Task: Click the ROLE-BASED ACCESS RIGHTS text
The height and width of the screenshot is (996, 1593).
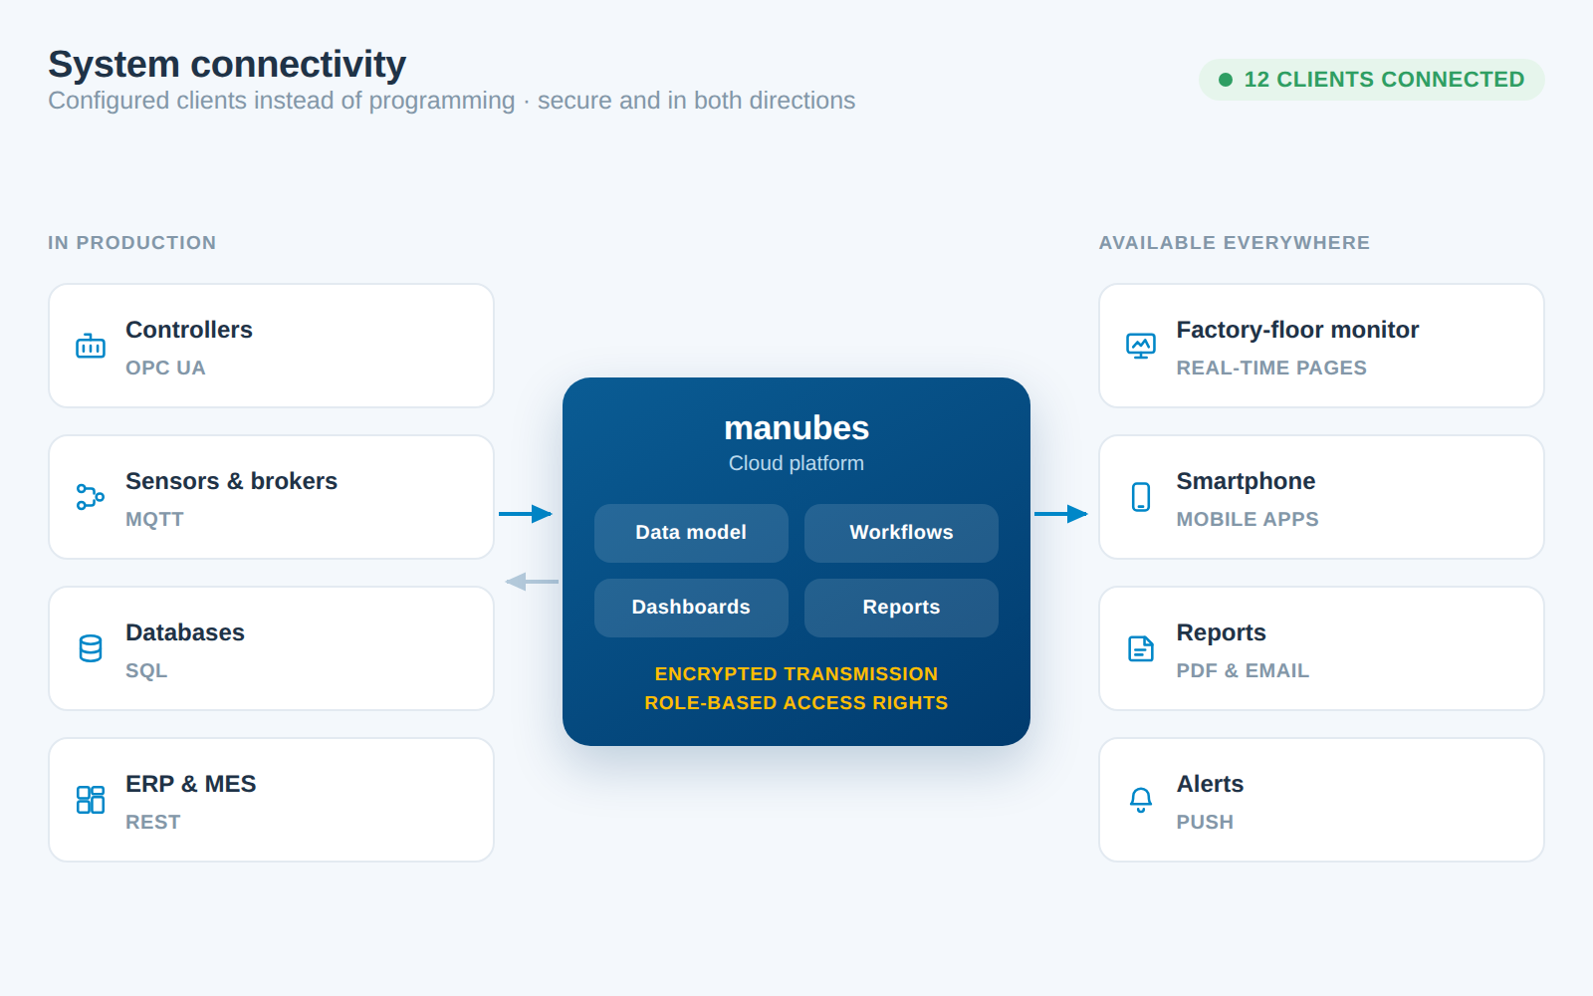Action: pos(796,703)
